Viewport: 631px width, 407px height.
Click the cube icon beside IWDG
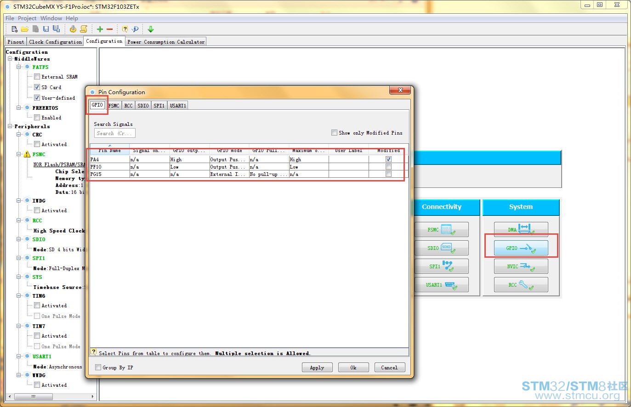pos(27,201)
